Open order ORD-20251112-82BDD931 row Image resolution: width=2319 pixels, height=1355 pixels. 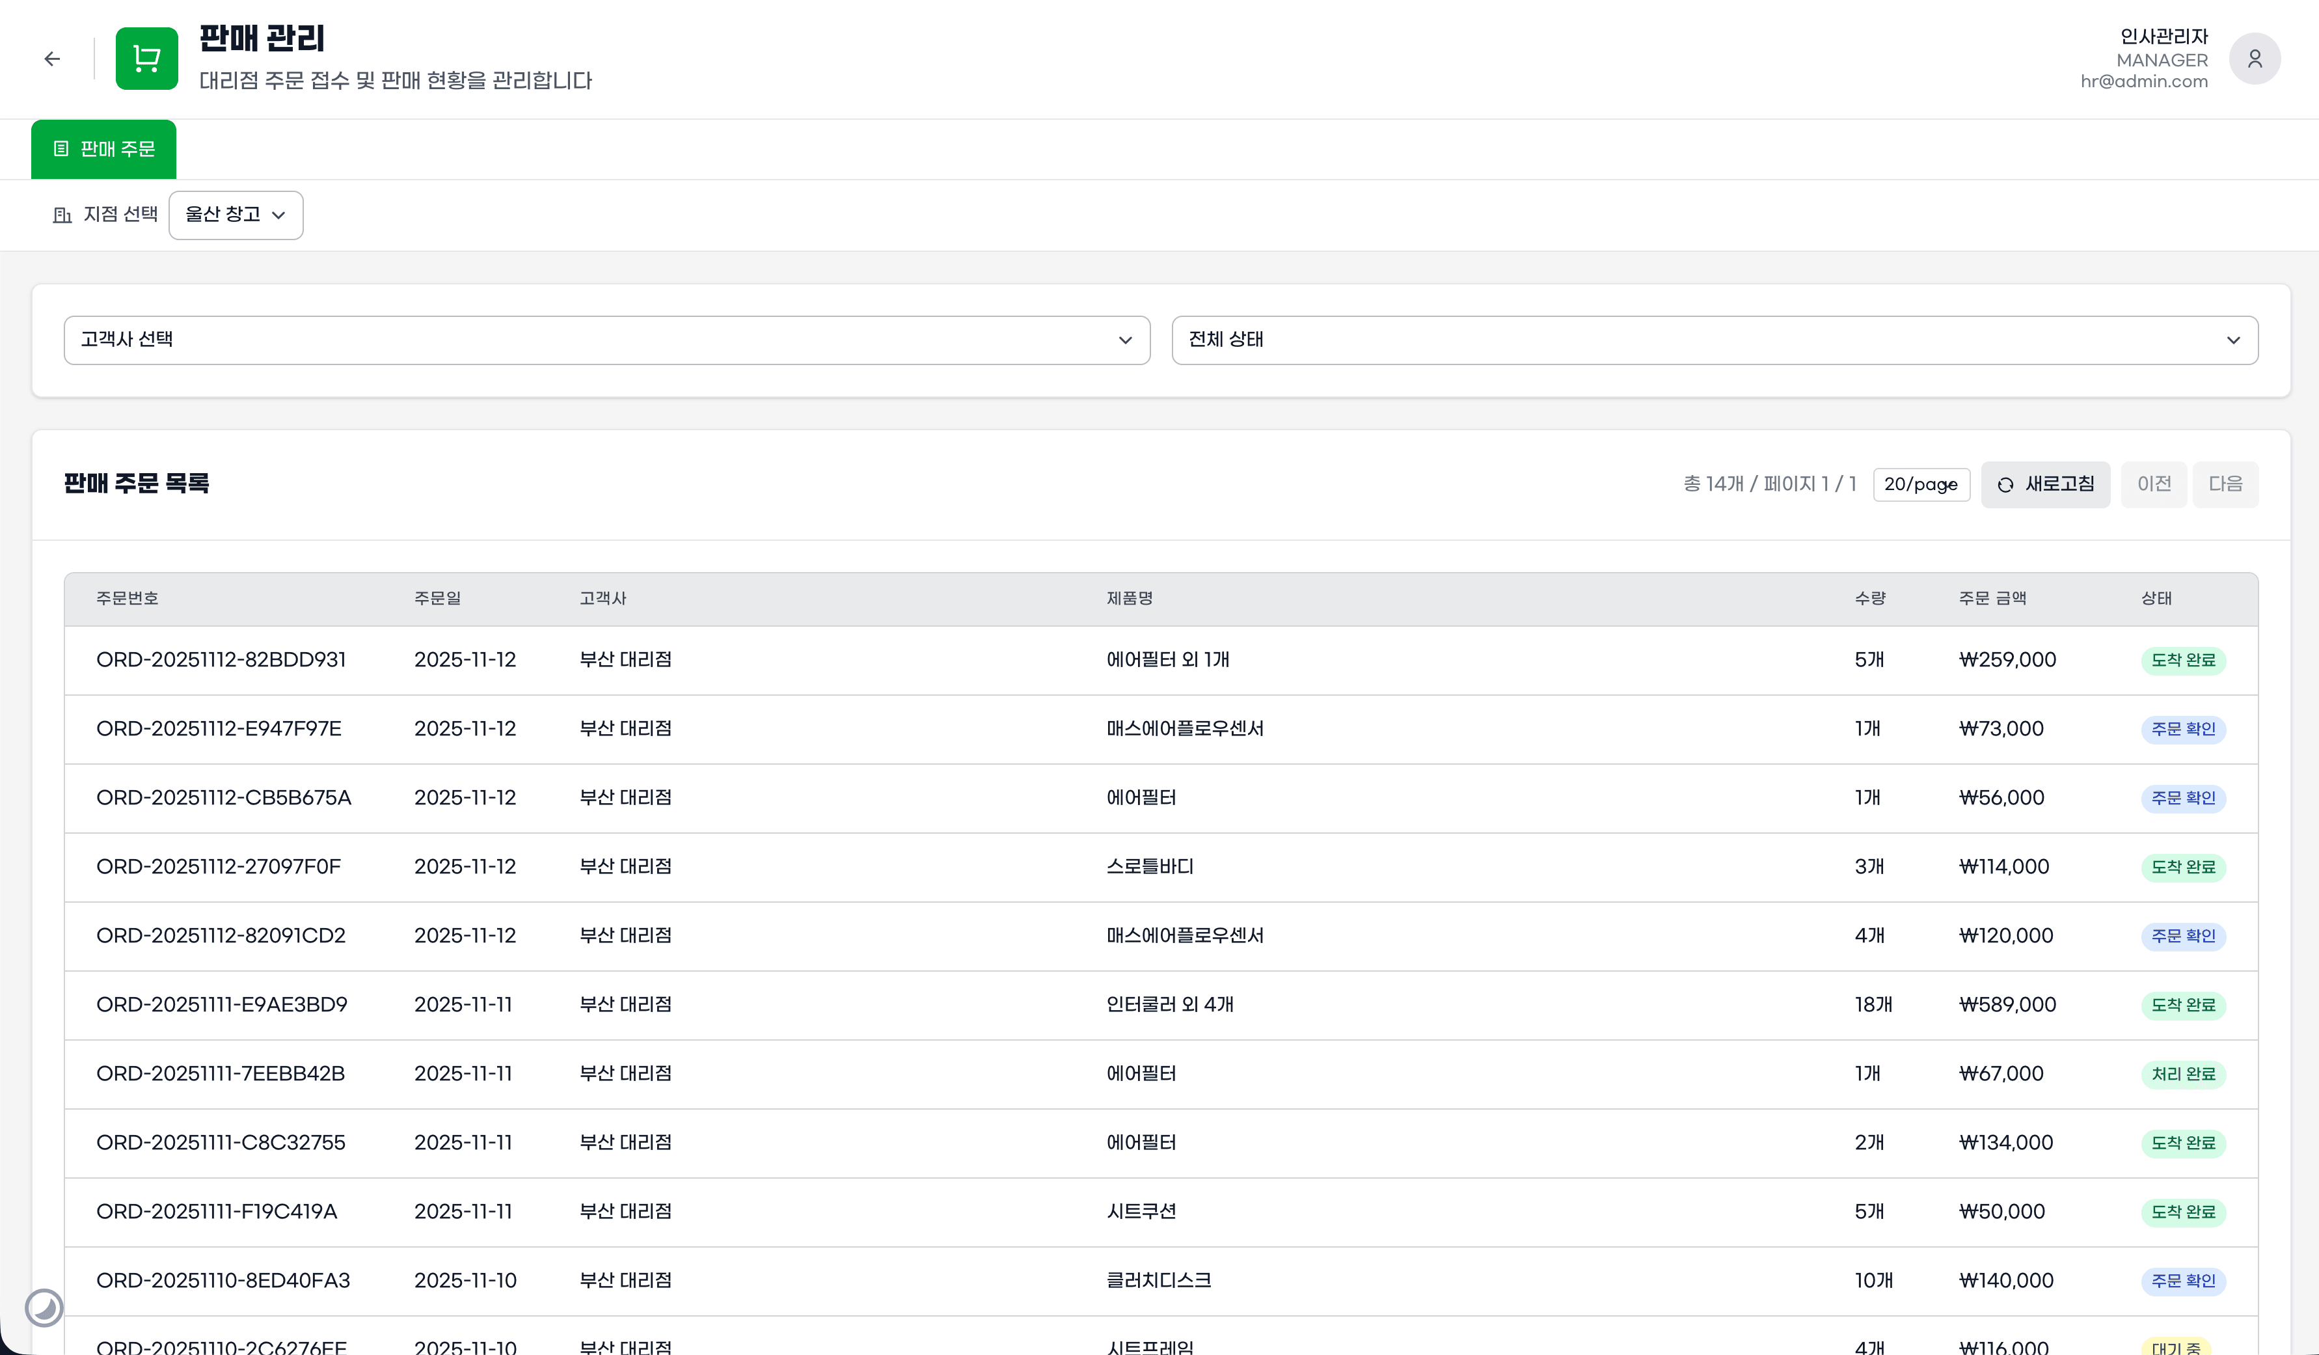pos(221,660)
